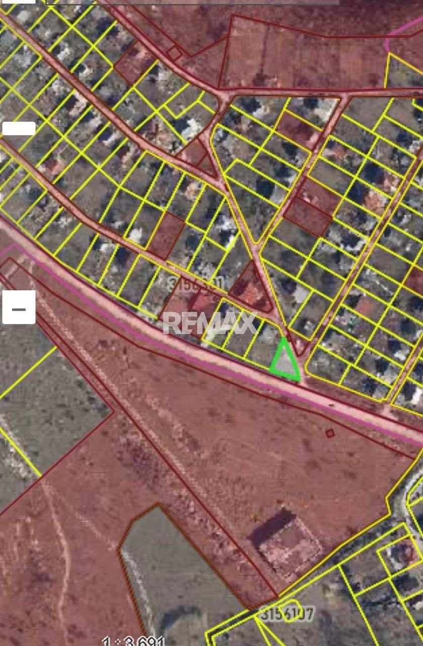
Task: Click the blank white button above zoom out
Action: (x=19, y=128)
